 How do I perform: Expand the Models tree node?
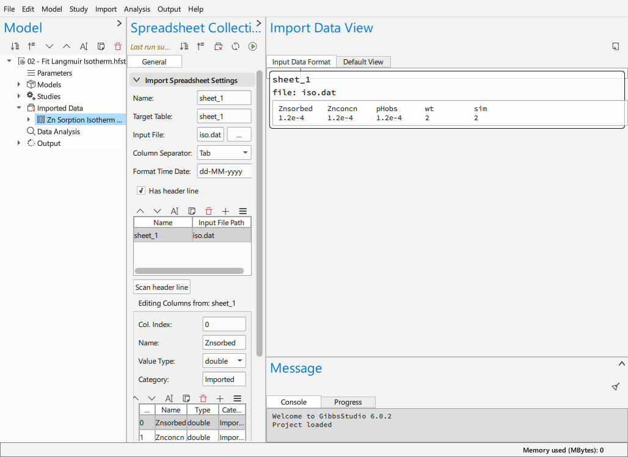tap(19, 84)
